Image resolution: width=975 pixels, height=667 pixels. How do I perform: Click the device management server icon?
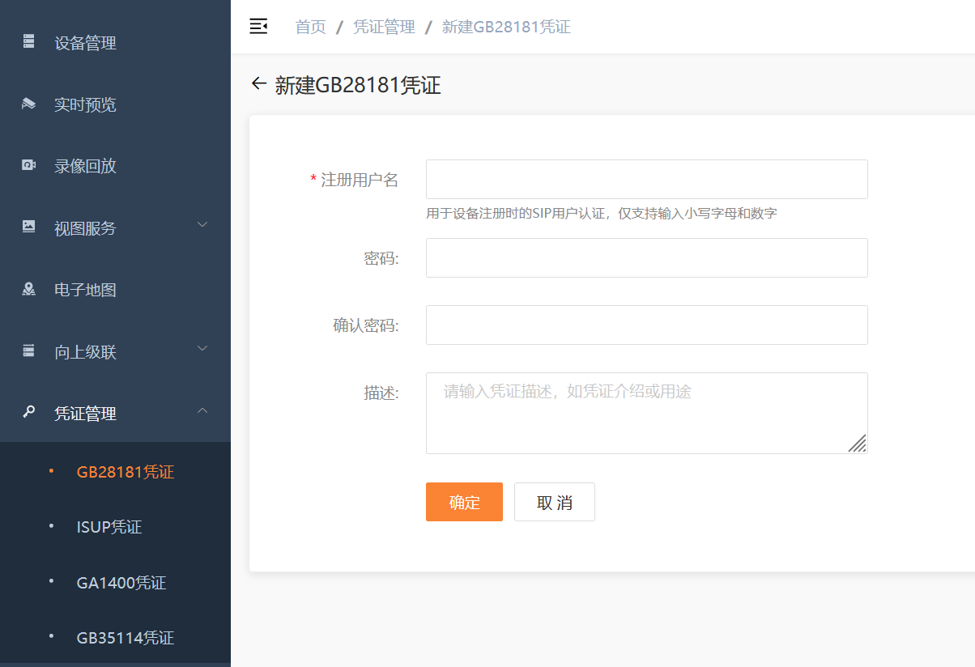[x=29, y=41]
